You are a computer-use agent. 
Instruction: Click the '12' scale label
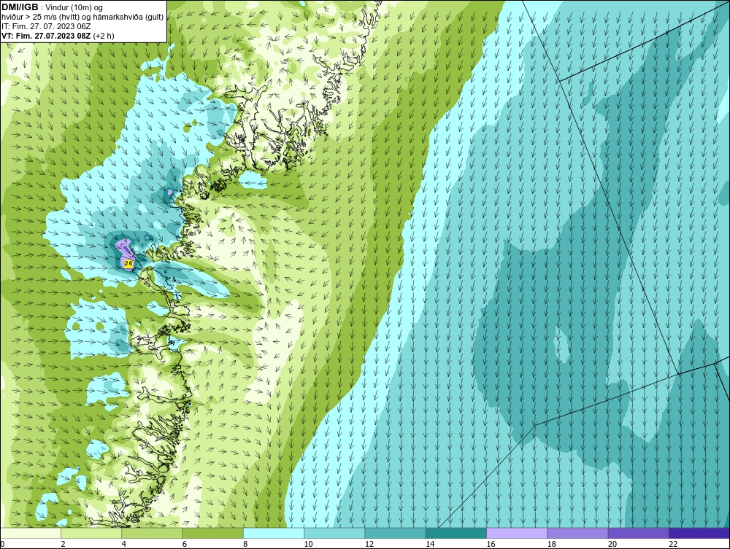(369, 545)
